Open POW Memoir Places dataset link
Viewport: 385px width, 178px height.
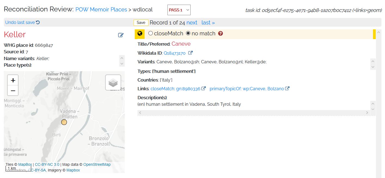click(x=101, y=10)
